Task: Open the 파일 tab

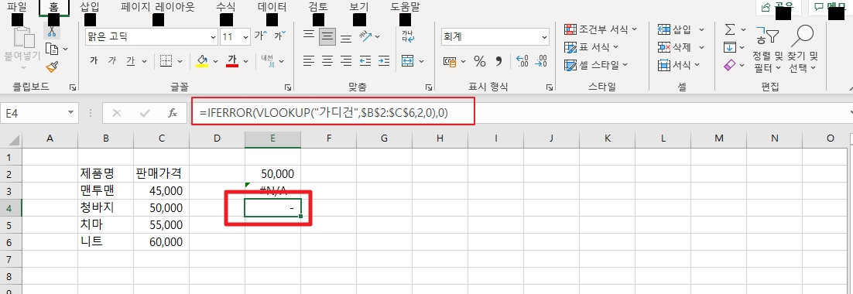Action: tap(16, 7)
